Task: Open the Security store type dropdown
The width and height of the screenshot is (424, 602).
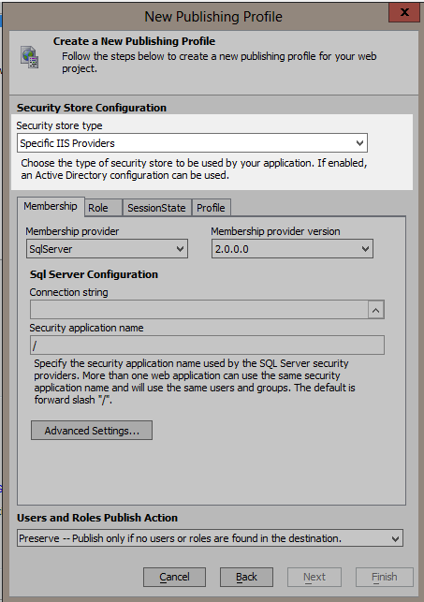Action: 192,143
